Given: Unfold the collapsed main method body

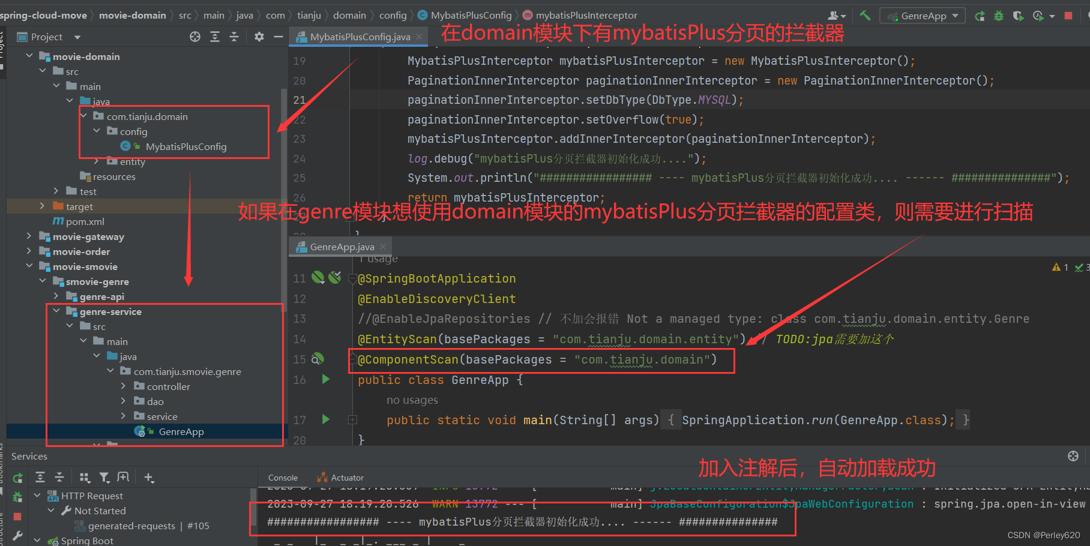Looking at the screenshot, I should tap(353, 420).
